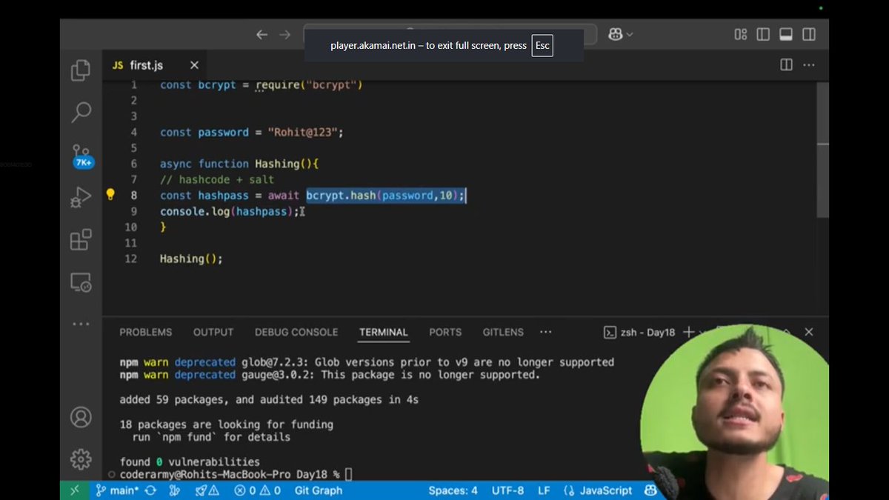889x500 pixels.
Task: Toggle the bottom panel visibility
Action: click(x=787, y=35)
